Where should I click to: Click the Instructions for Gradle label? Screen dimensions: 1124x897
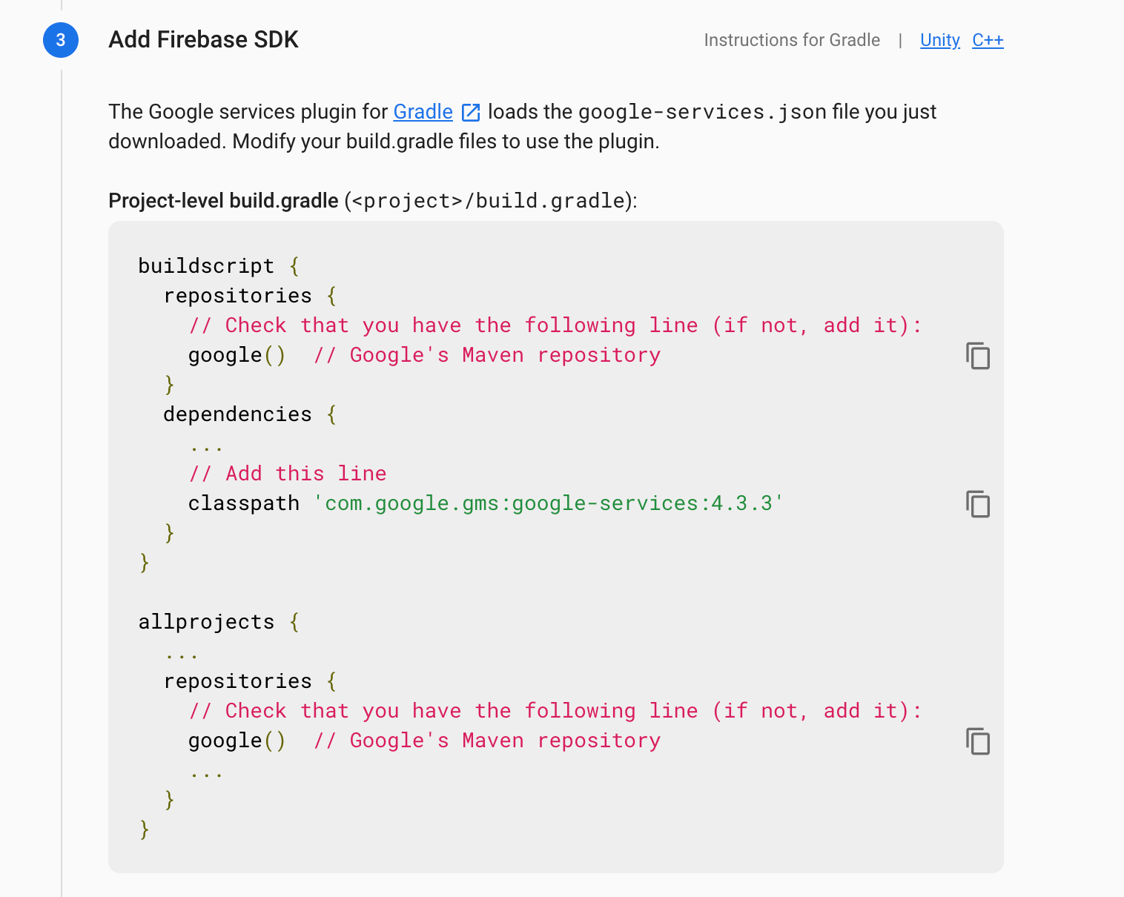pos(792,40)
